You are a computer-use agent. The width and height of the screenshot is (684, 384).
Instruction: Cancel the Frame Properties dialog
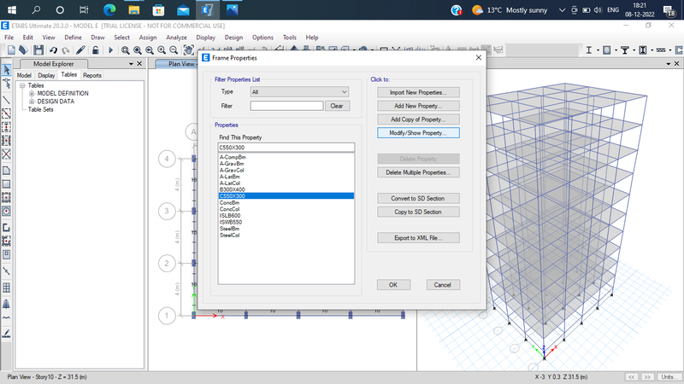[443, 285]
